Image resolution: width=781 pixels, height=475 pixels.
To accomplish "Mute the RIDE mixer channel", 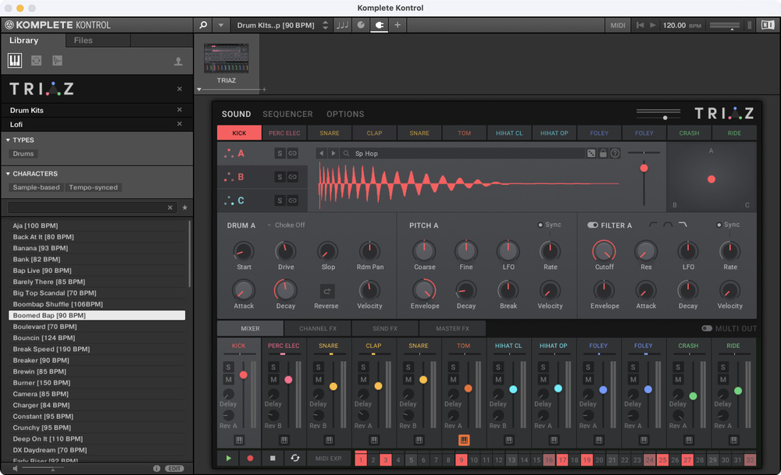I will (x=722, y=380).
